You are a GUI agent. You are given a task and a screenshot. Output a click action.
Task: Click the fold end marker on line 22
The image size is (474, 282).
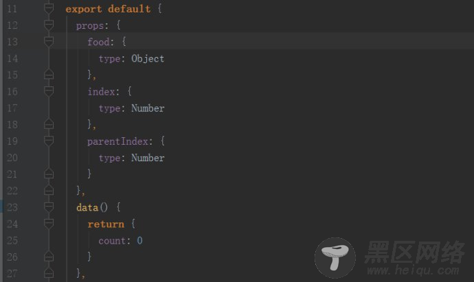click(49, 190)
